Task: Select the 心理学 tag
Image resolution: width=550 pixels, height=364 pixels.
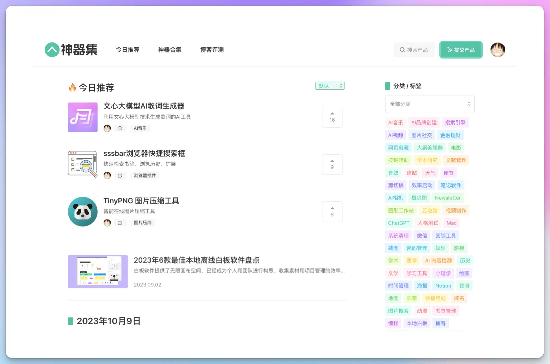Action: pyautogui.click(x=443, y=273)
